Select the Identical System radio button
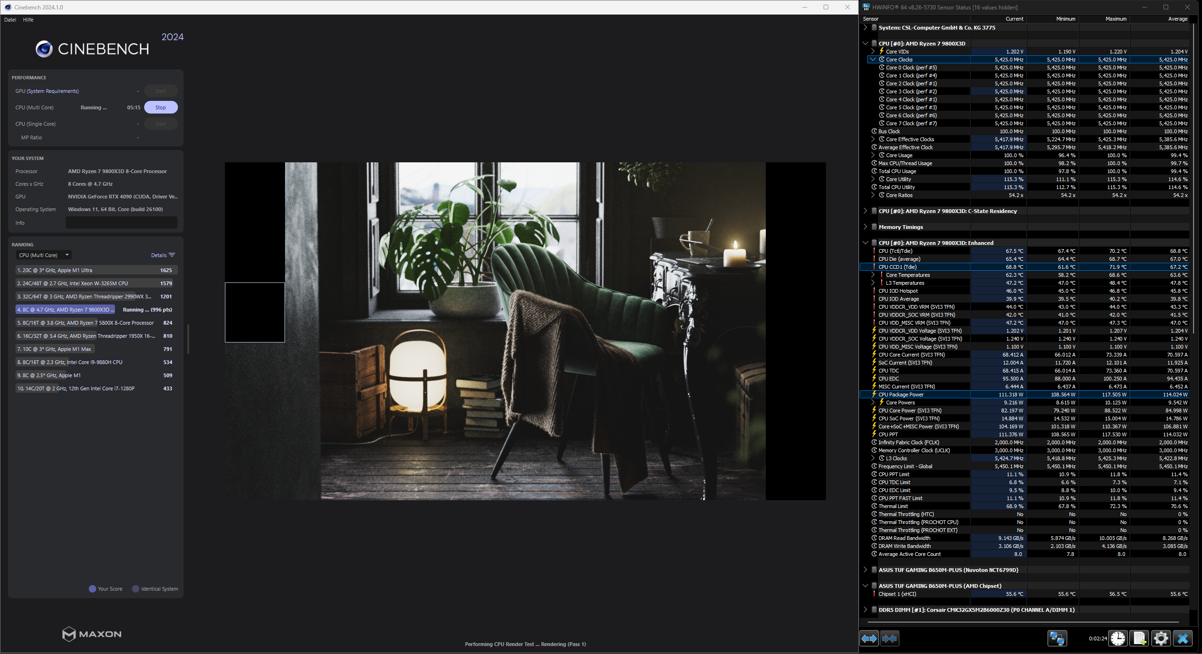 pos(136,588)
